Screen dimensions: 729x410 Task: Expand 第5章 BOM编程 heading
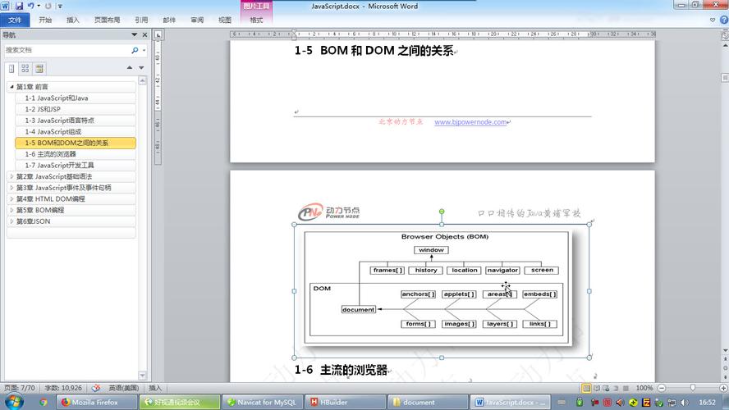11,210
